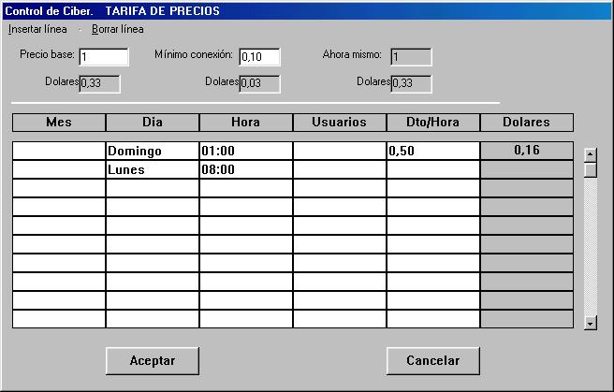Select the 01:00 hour cell
This screenshot has height=392, width=614.
246,151
